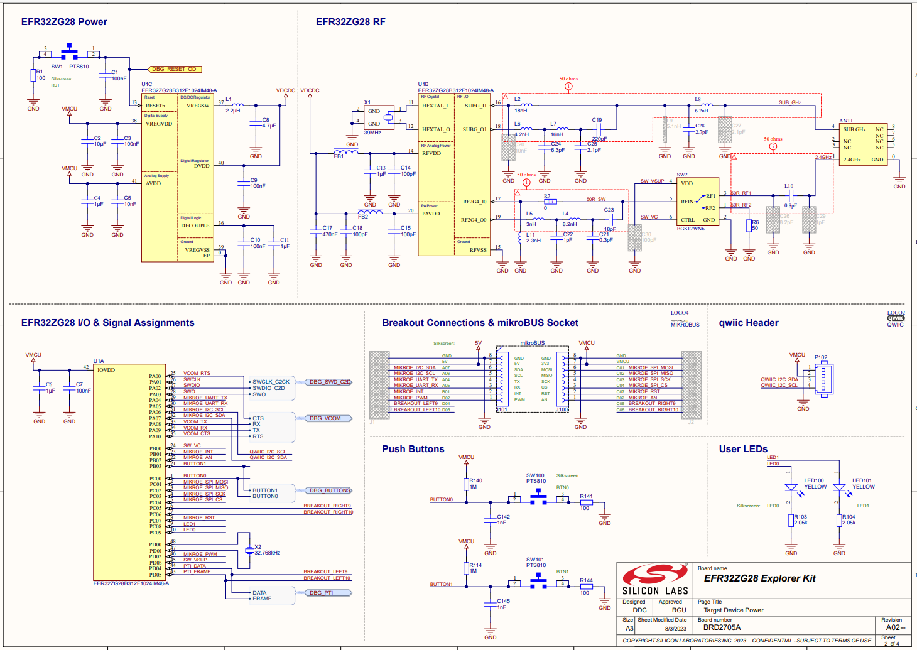Click designer initials 'DDC'
Image resolution: width=917 pixels, height=650 pixels.
(x=639, y=610)
